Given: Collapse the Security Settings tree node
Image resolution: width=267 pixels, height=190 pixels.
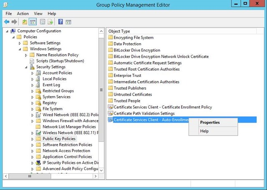Looking at the screenshot, I should pos(26,67).
